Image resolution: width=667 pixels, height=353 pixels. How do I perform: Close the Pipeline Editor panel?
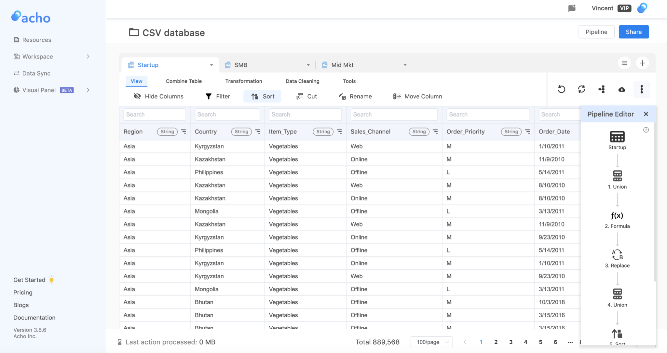646,114
